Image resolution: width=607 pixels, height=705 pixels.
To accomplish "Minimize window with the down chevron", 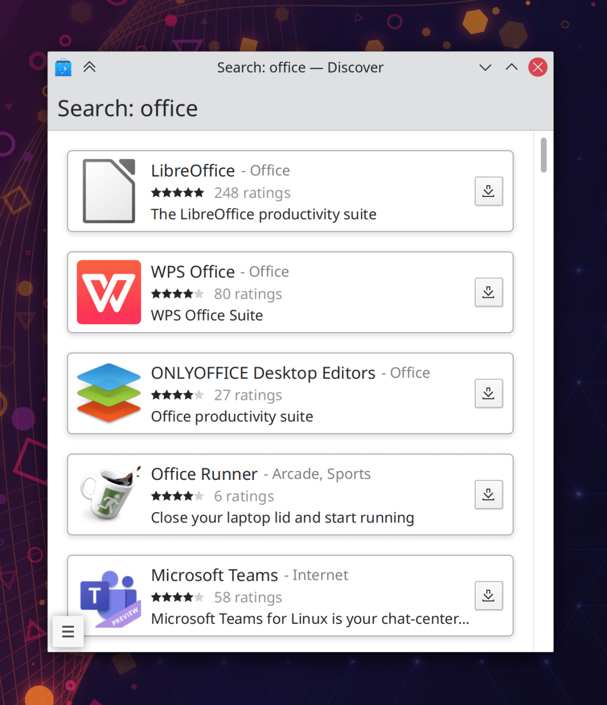I will tap(485, 67).
